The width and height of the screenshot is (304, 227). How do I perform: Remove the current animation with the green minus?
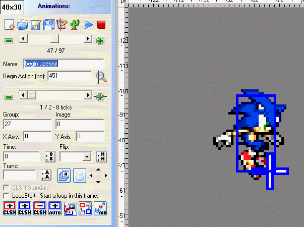point(9,41)
